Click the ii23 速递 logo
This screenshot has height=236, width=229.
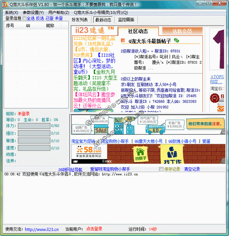pos(94,30)
